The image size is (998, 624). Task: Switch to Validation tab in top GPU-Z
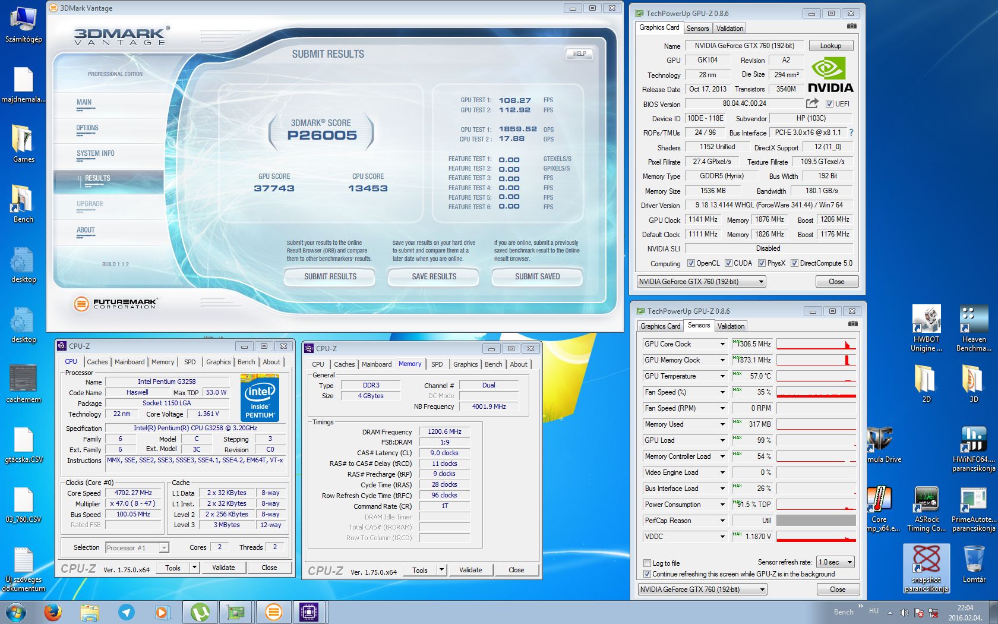[x=729, y=29]
